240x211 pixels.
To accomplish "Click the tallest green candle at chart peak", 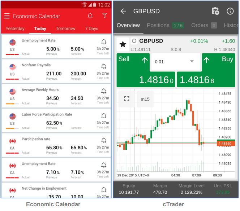I will (x=187, y=105).
